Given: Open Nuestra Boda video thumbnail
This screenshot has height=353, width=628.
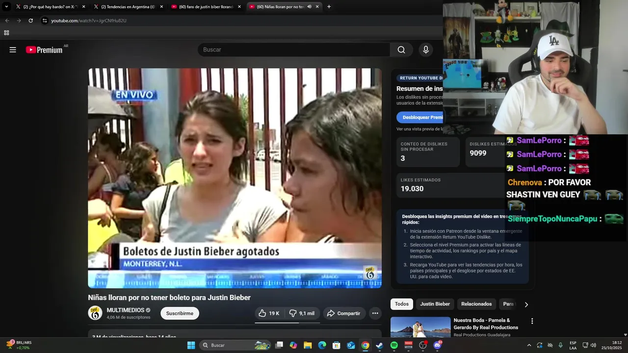Looking at the screenshot, I should click(x=420, y=327).
